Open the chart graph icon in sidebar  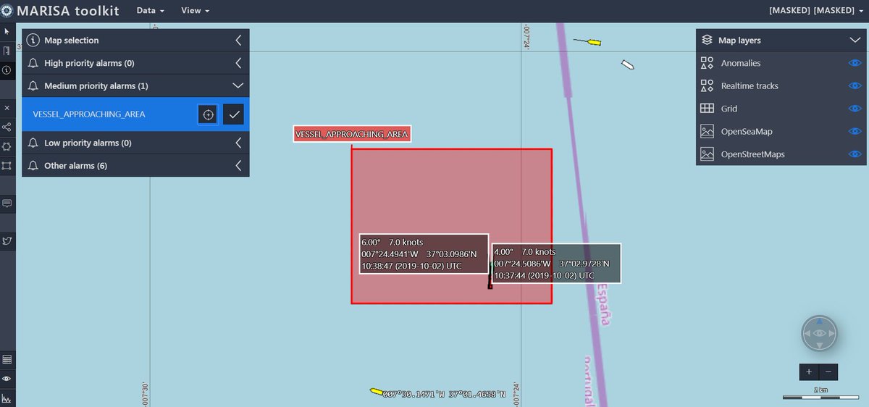coord(7,398)
